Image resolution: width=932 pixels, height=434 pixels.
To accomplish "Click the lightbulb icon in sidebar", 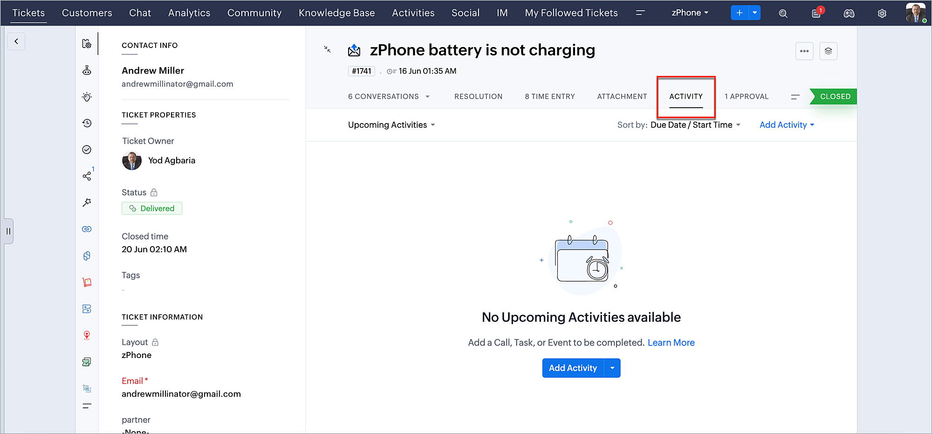I will pos(87,97).
